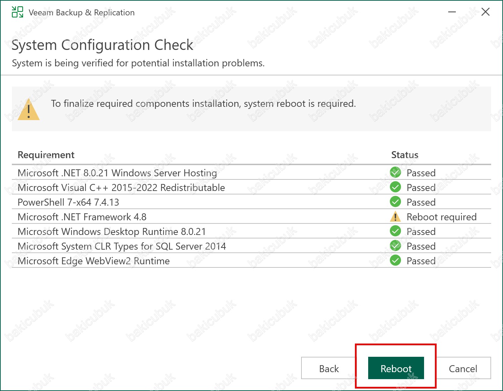This screenshot has height=391, width=503.
Task: Click the warning triangle in the reboot notice banner
Action: [x=29, y=110]
